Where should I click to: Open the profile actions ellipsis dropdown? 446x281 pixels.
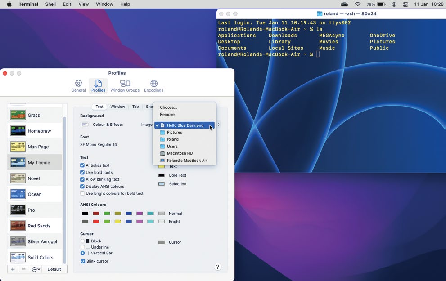coord(36,269)
